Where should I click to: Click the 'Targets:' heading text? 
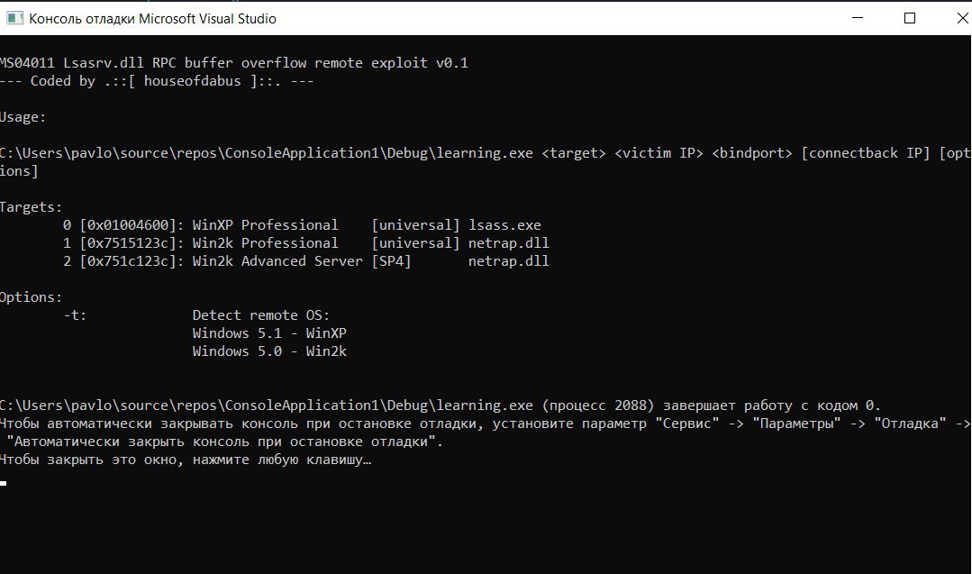point(31,207)
